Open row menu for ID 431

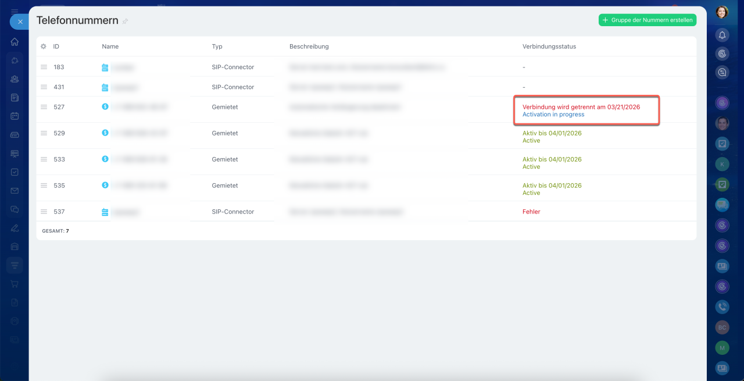(x=44, y=87)
